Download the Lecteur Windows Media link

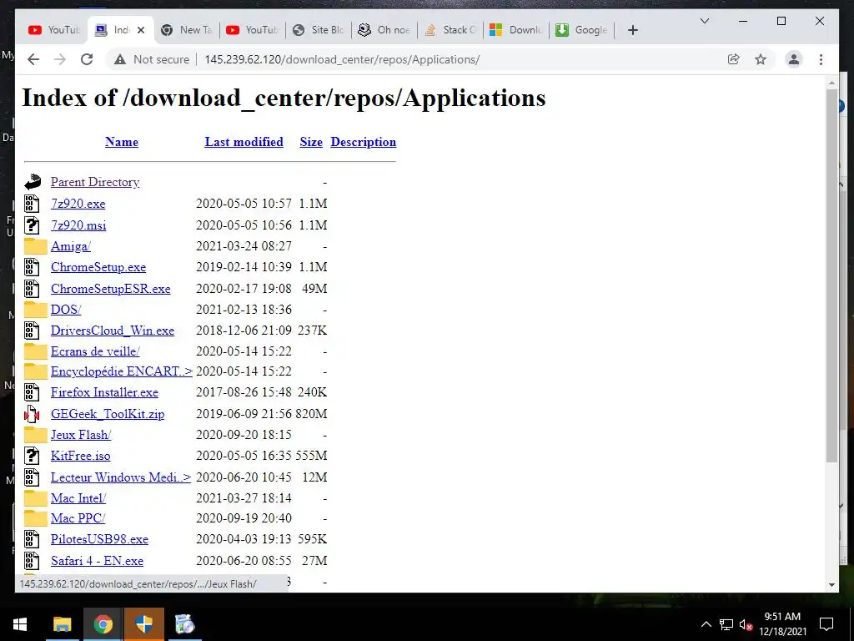(x=121, y=477)
